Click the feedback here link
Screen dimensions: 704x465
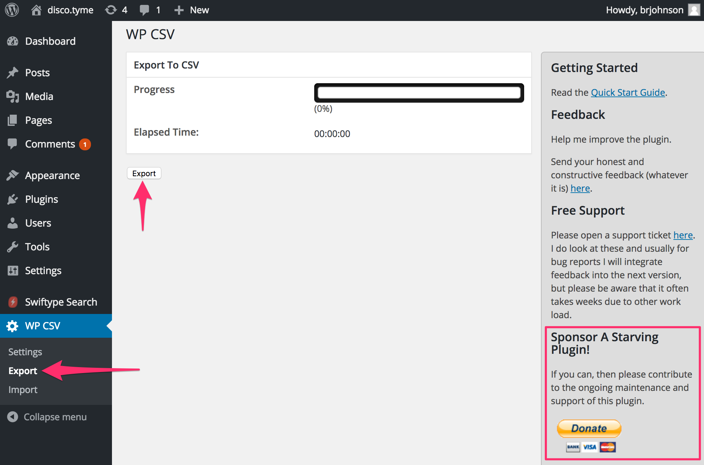(x=580, y=188)
